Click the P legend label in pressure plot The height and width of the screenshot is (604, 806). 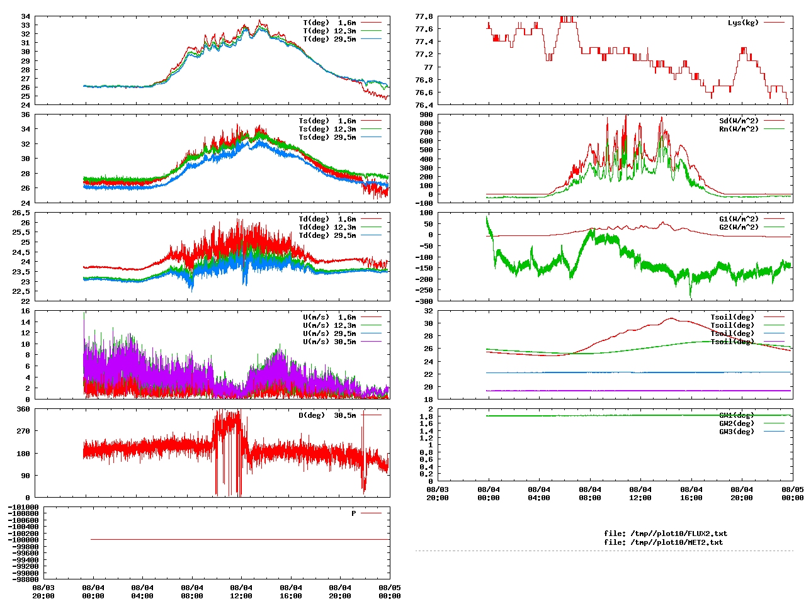(354, 513)
